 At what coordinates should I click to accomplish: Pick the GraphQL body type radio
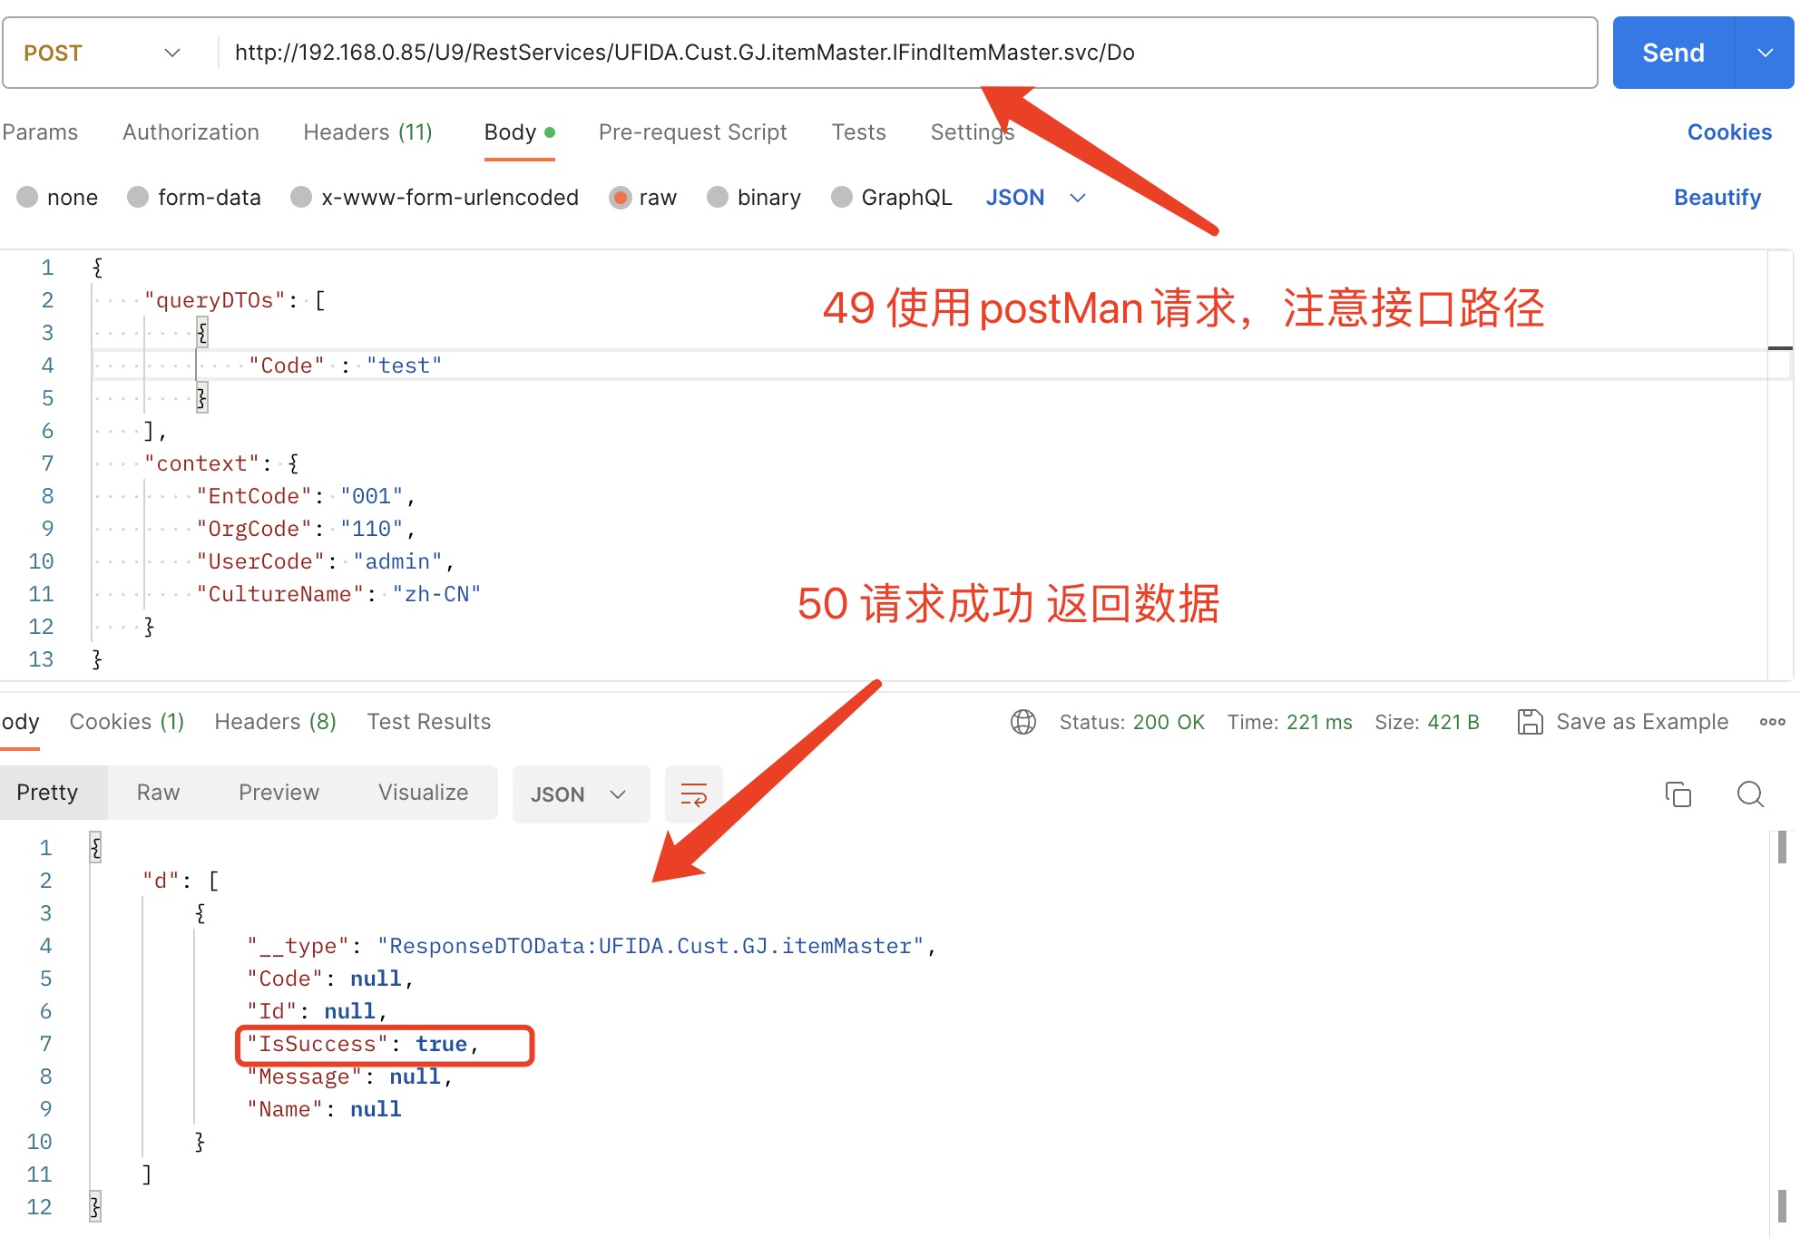842,198
